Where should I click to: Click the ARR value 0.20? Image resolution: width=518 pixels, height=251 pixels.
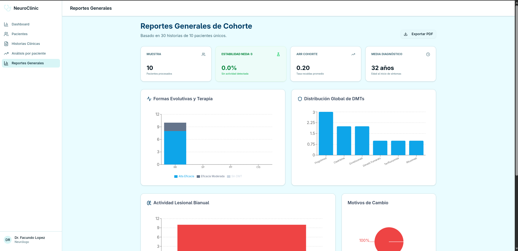(303, 68)
